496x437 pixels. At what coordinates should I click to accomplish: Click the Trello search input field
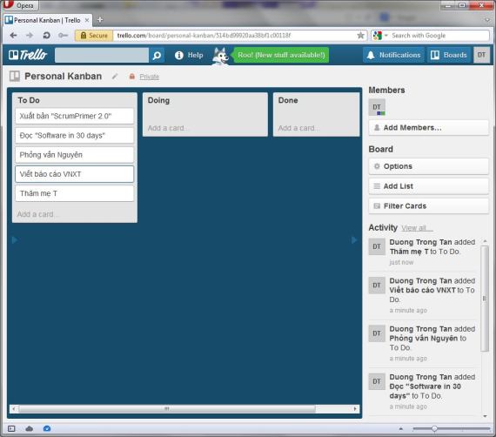click(x=102, y=56)
